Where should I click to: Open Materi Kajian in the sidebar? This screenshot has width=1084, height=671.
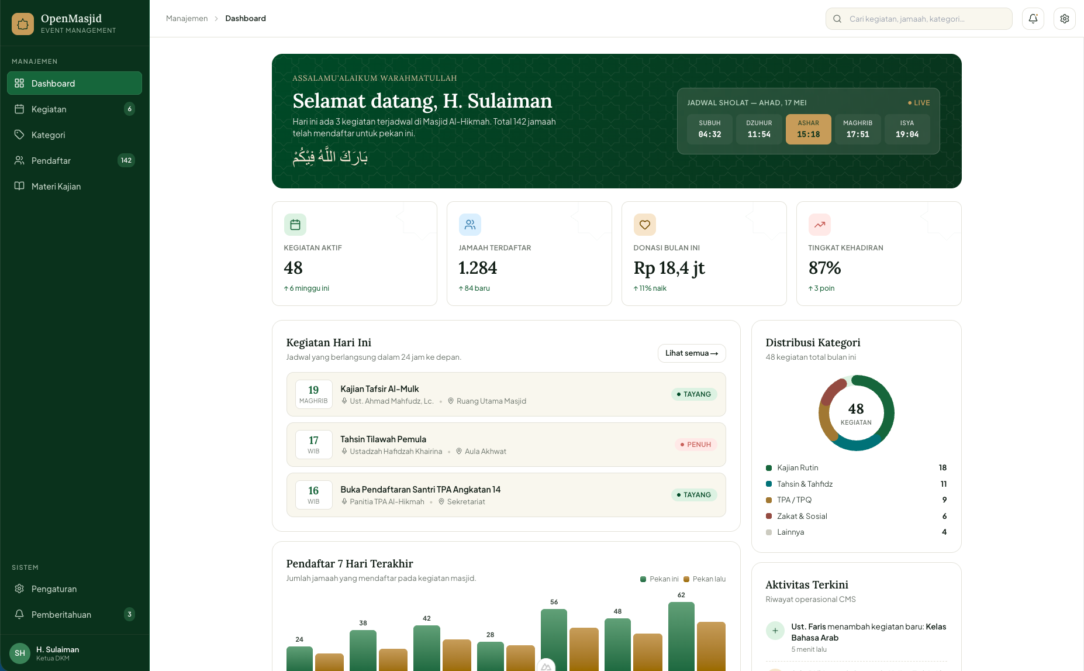74,186
